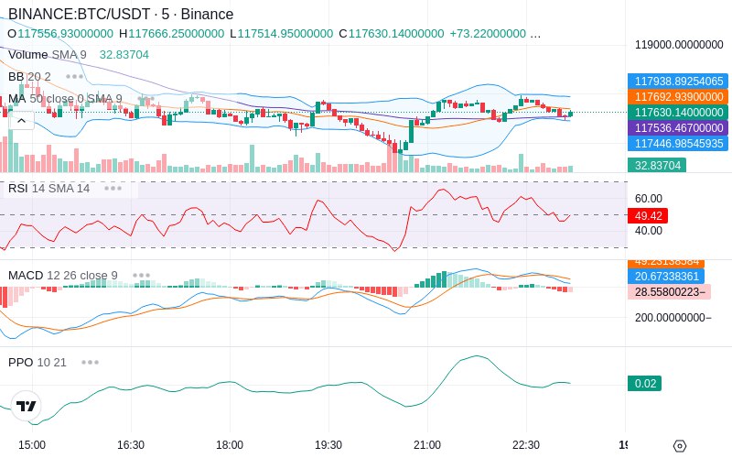Open the TradingView logo link
The image size is (732, 458).
click(26, 406)
